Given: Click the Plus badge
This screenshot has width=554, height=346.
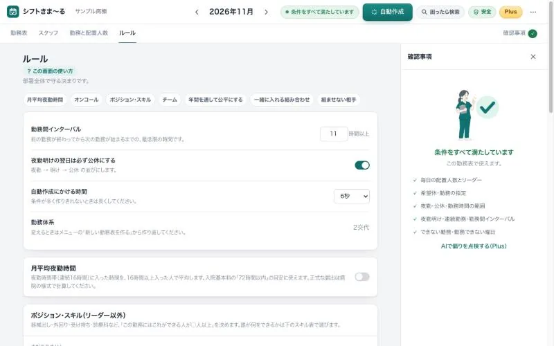Looking at the screenshot, I should click(510, 12).
